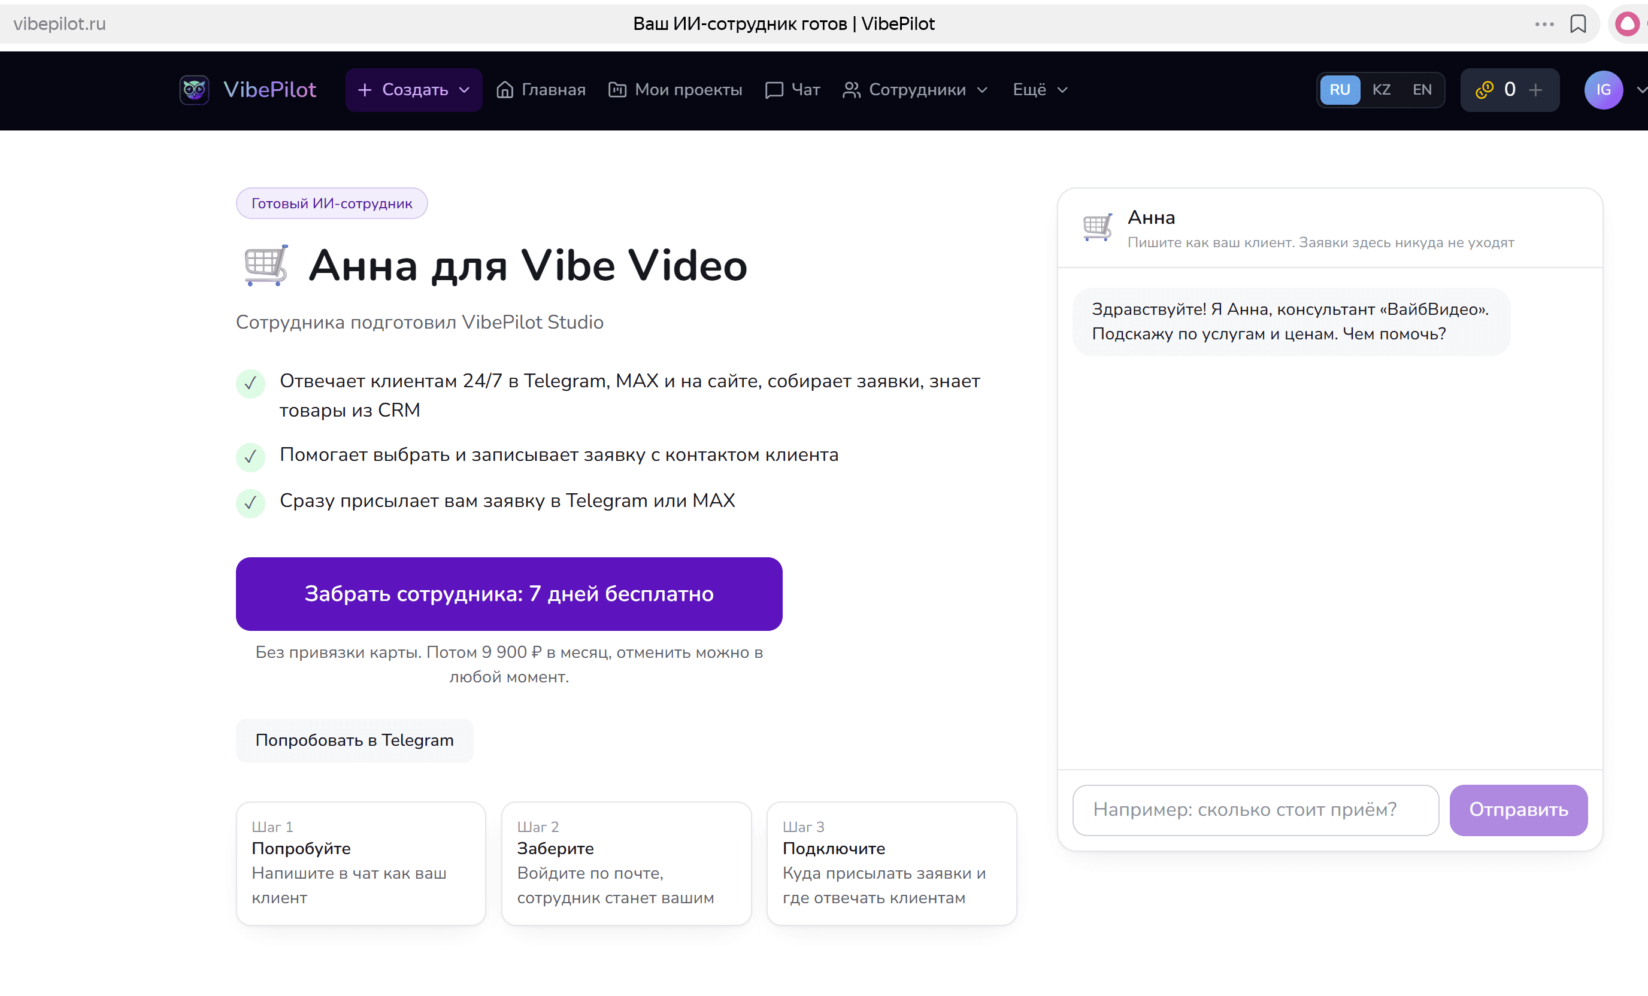The height and width of the screenshot is (996, 1648).
Task: Click Забрать сотрудника: 7 дней бесплатно
Action: tap(509, 594)
